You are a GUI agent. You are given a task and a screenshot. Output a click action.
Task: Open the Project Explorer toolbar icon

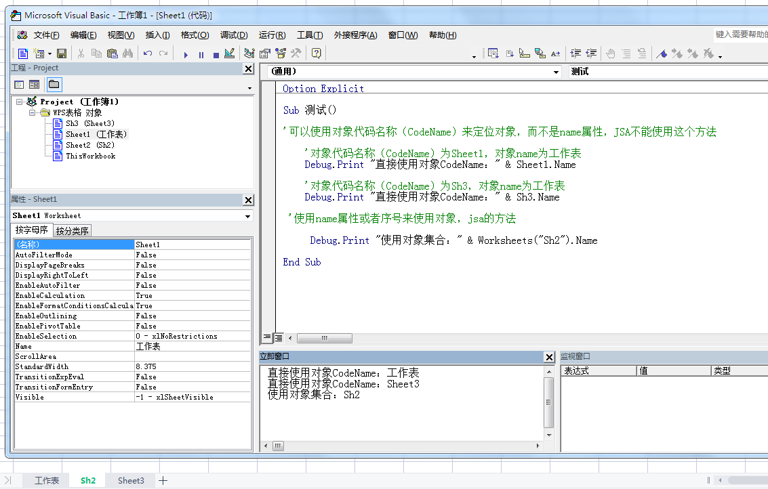[x=249, y=54]
